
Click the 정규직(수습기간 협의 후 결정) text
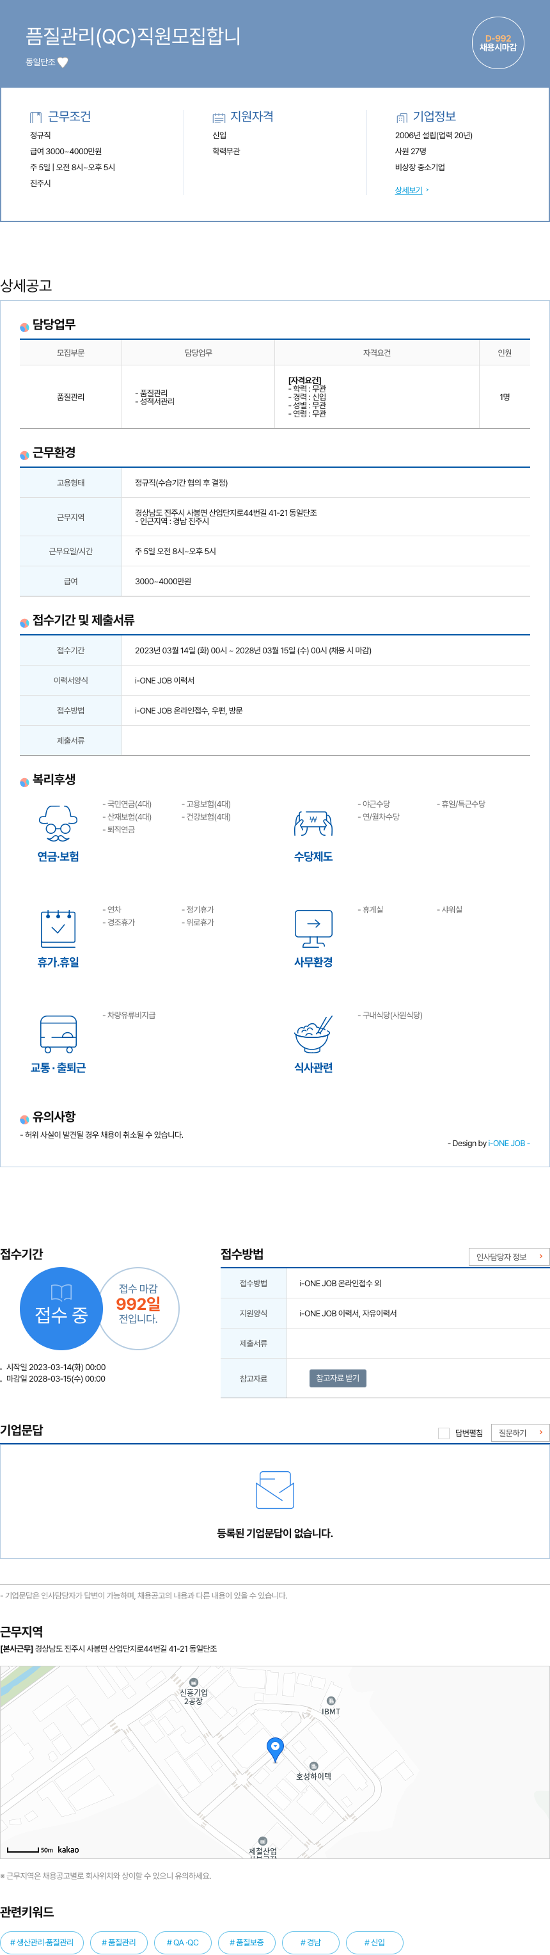click(x=182, y=483)
